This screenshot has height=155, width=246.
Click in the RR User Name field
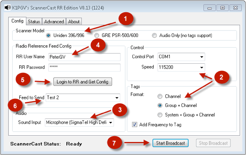point(84,57)
